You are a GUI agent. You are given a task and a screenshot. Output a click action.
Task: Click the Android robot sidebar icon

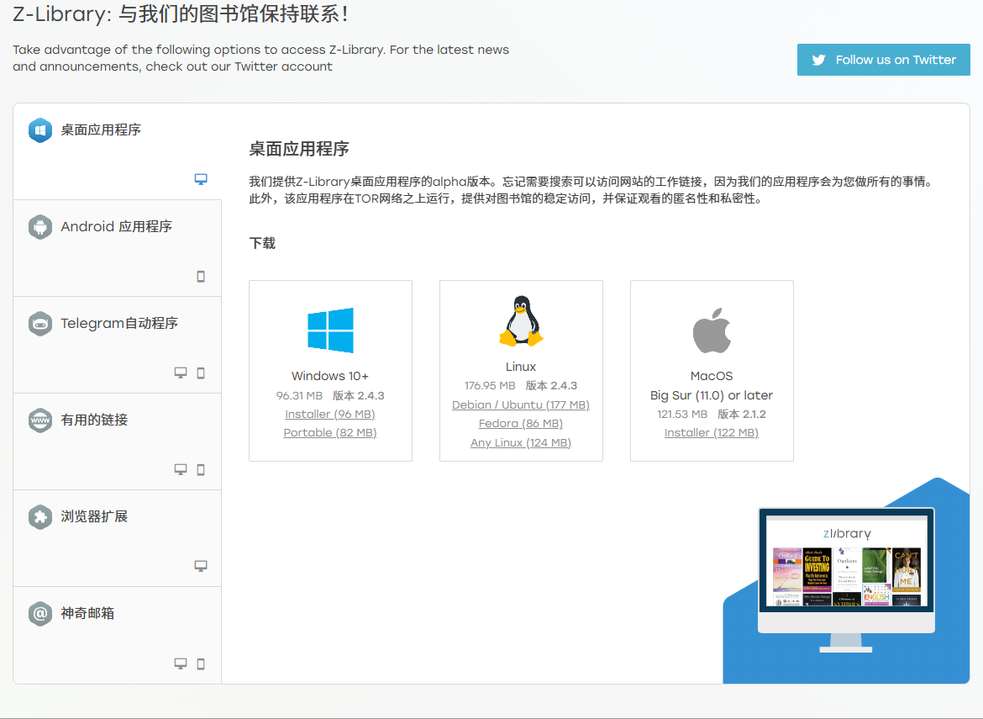coord(40,226)
